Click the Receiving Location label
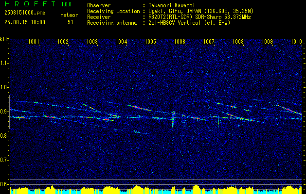The image size is (306, 194). point(113,11)
